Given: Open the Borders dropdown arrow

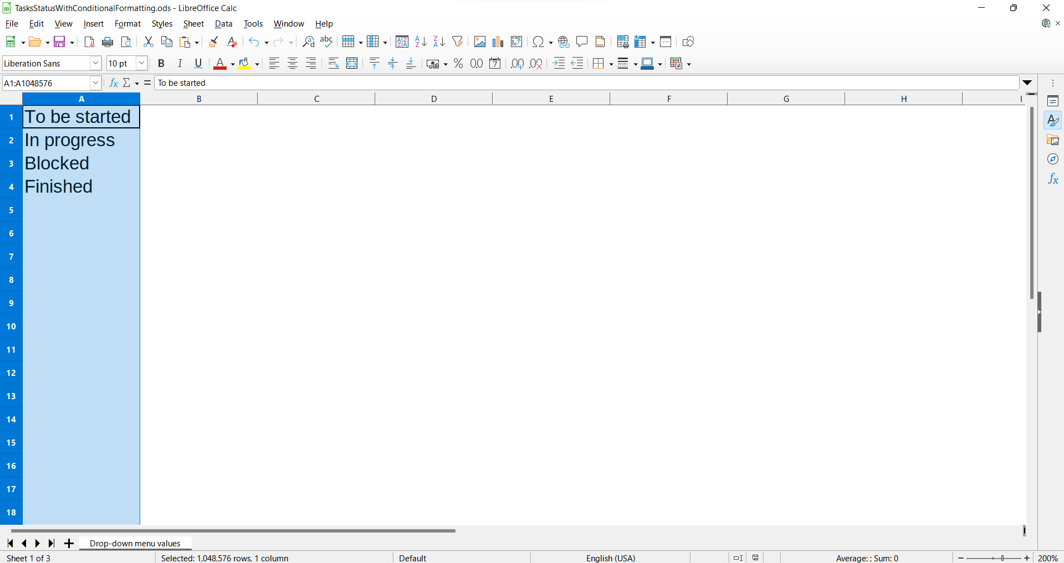Looking at the screenshot, I should (611, 64).
